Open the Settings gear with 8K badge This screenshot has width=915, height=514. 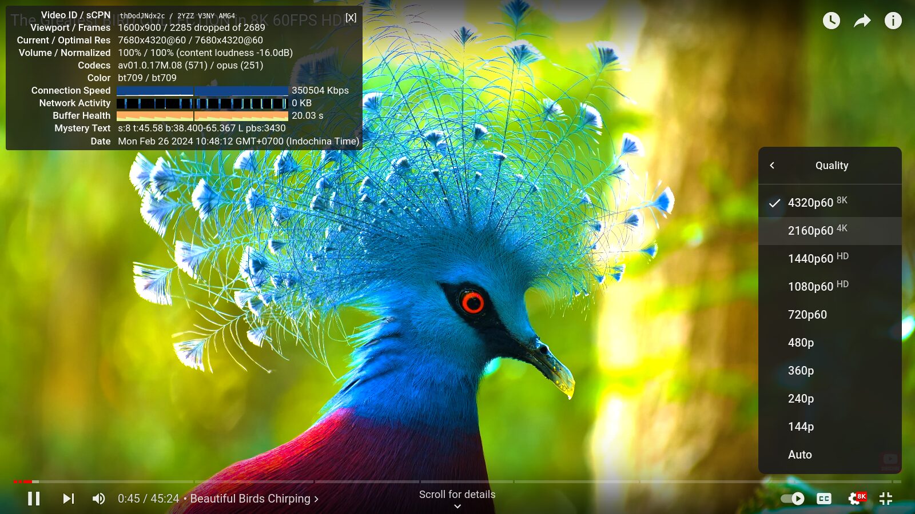coord(856,498)
